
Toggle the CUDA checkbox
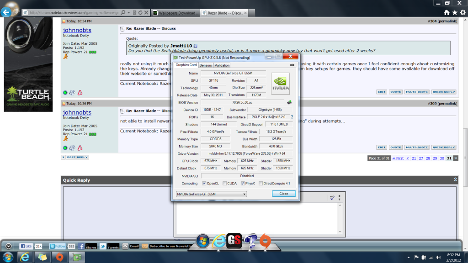224,184
